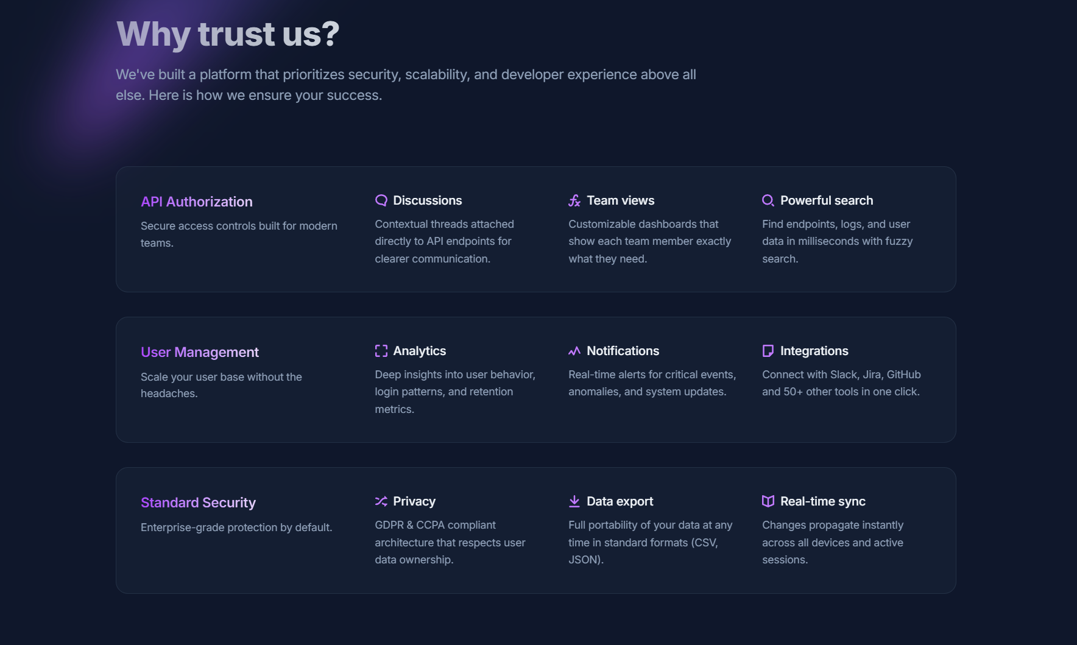This screenshot has height=645, width=1077.
Task: Click the download icon beside Data export
Action: [574, 501]
